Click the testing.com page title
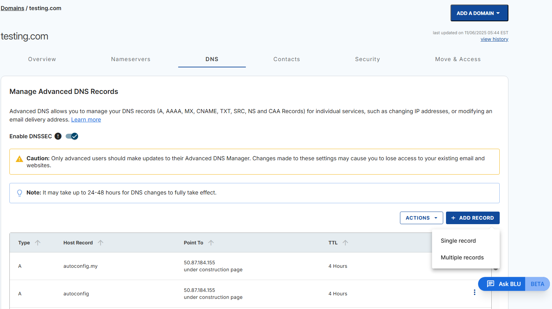This screenshot has width=552, height=309. click(x=24, y=36)
